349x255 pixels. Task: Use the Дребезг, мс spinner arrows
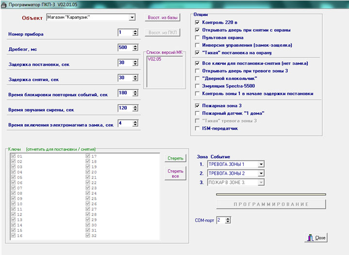click(135, 48)
